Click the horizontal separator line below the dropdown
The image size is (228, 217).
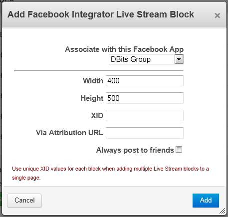click(x=99, y=71)
